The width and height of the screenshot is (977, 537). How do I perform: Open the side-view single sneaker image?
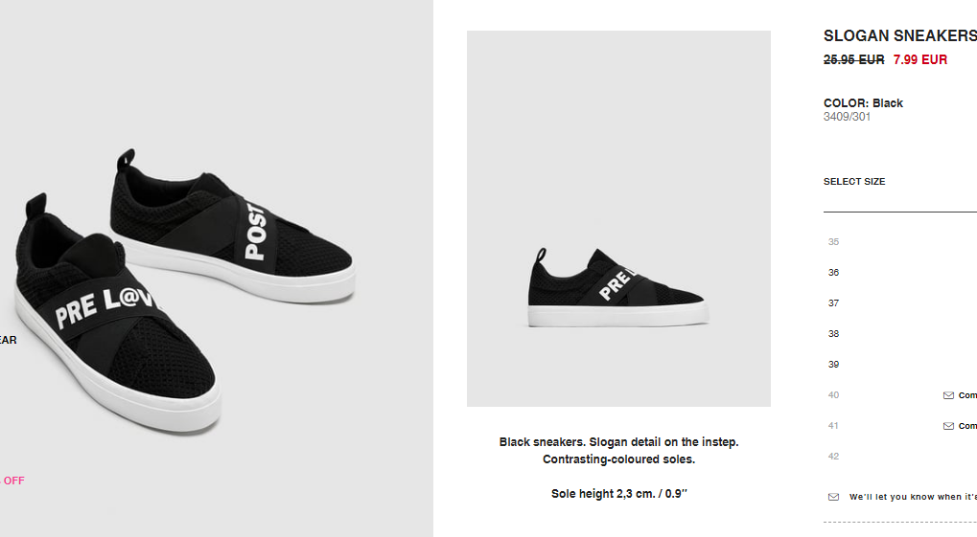618,218
